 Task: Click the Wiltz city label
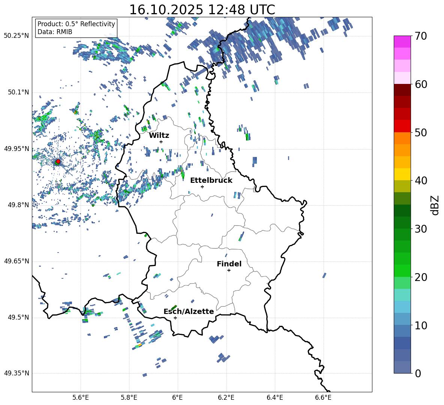159,136
